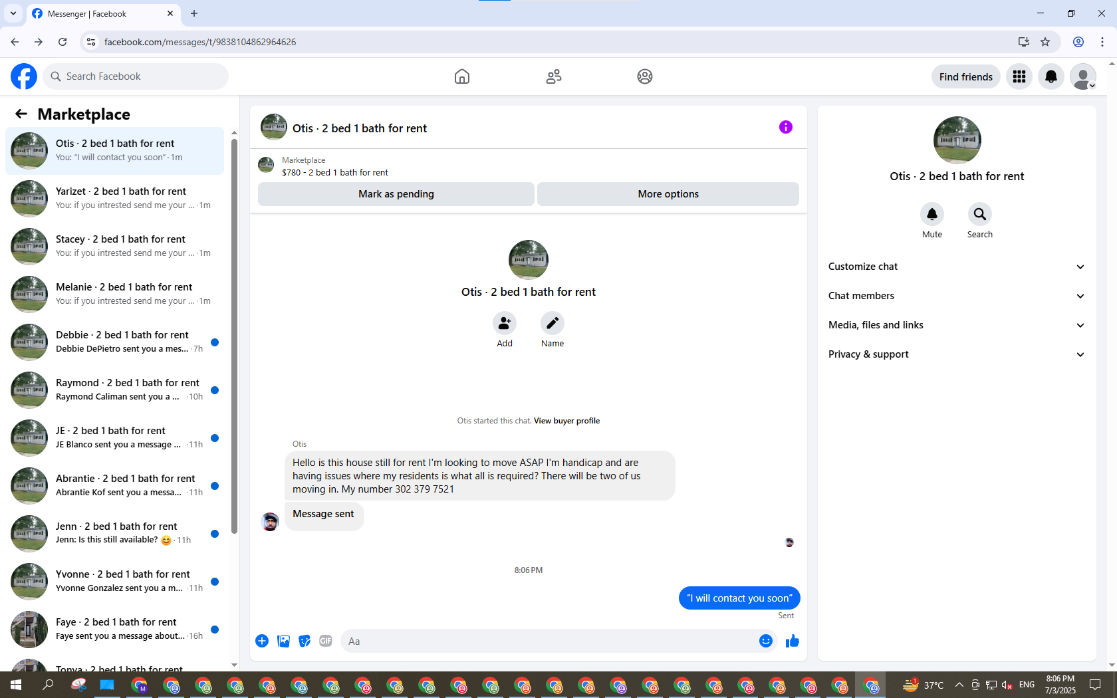
Task: View site information icon in the address bar
Action: click(x=91, y=42)
